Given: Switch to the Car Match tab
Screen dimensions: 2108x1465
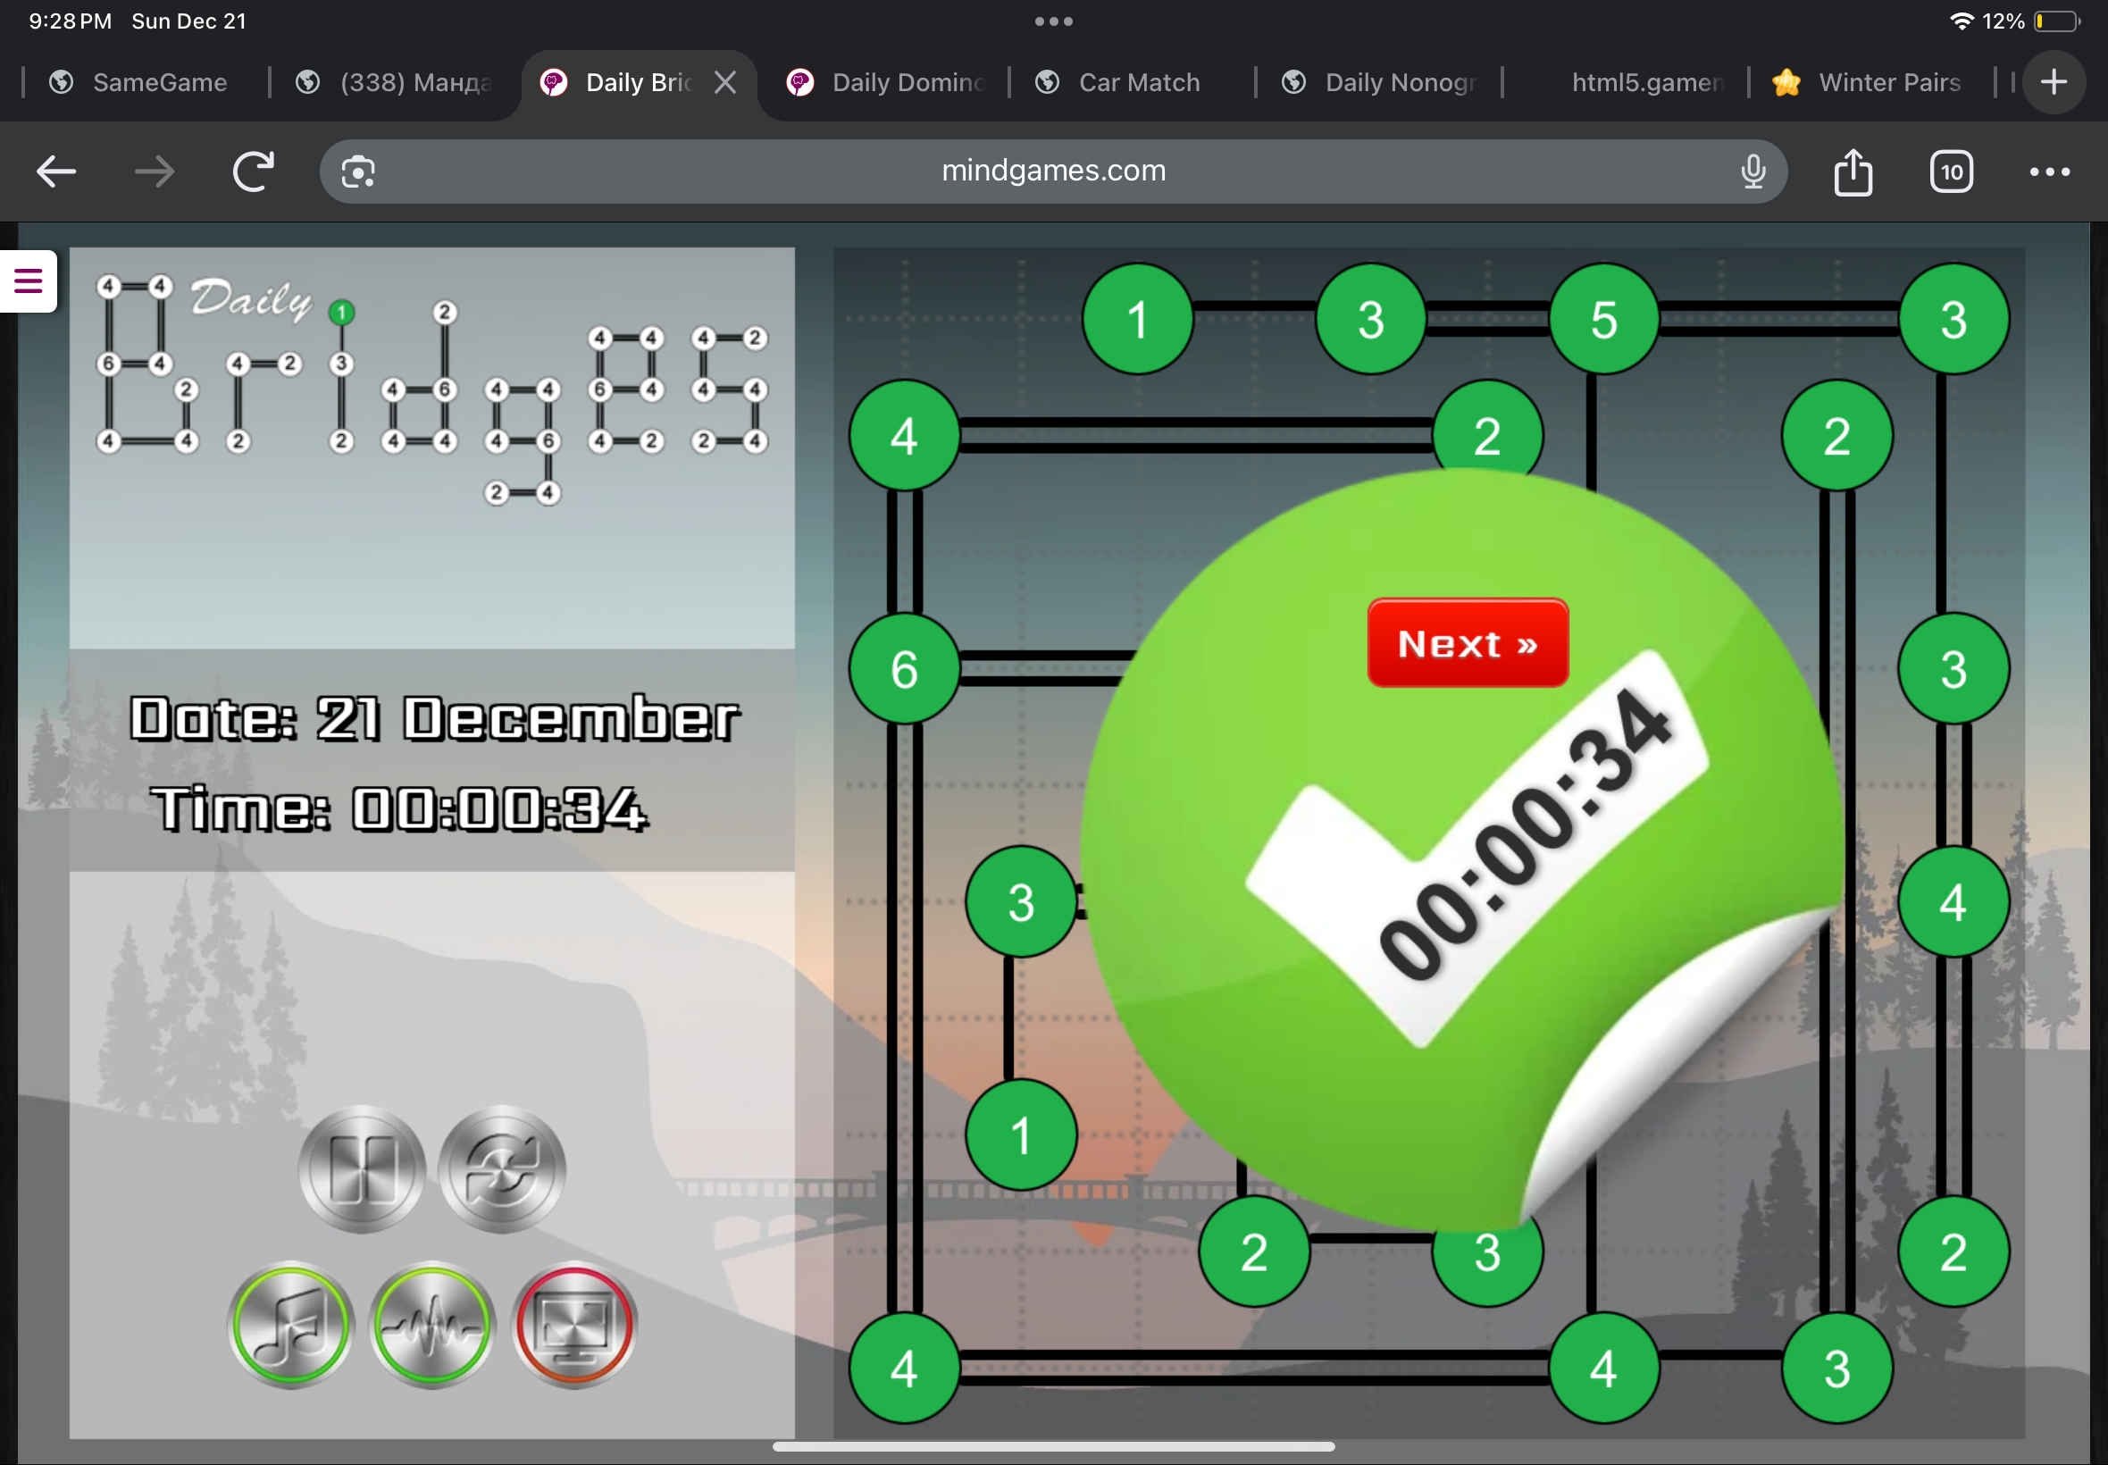Looking at the screenshot, I should point(1138,82).
